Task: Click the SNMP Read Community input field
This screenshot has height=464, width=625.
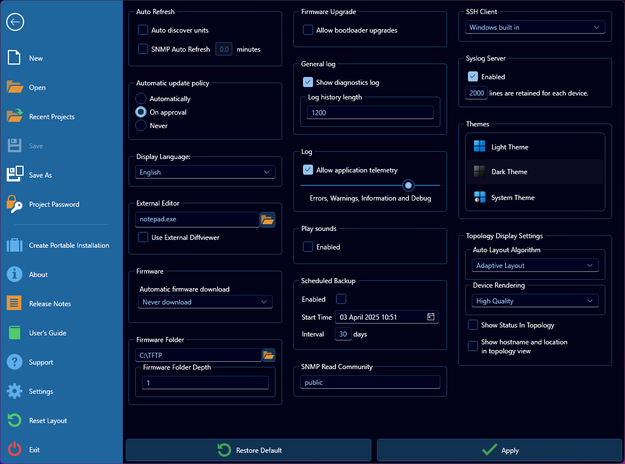Action: tap(370, 382)
